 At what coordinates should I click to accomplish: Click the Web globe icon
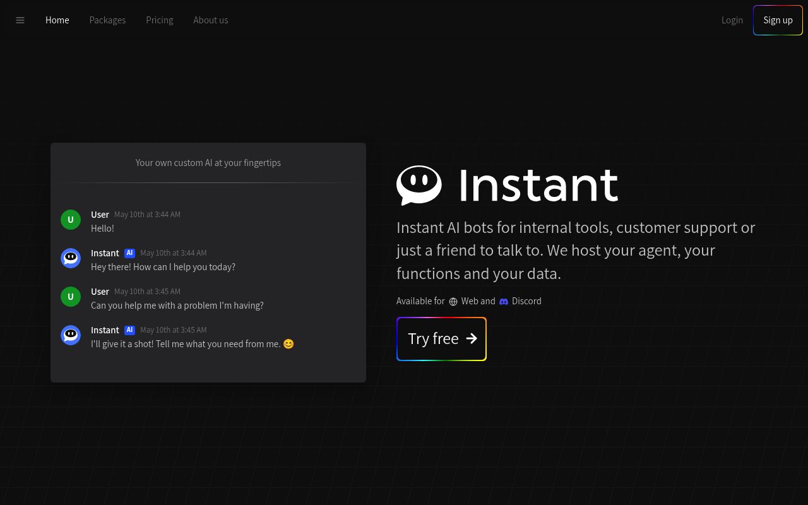(453, 302)
